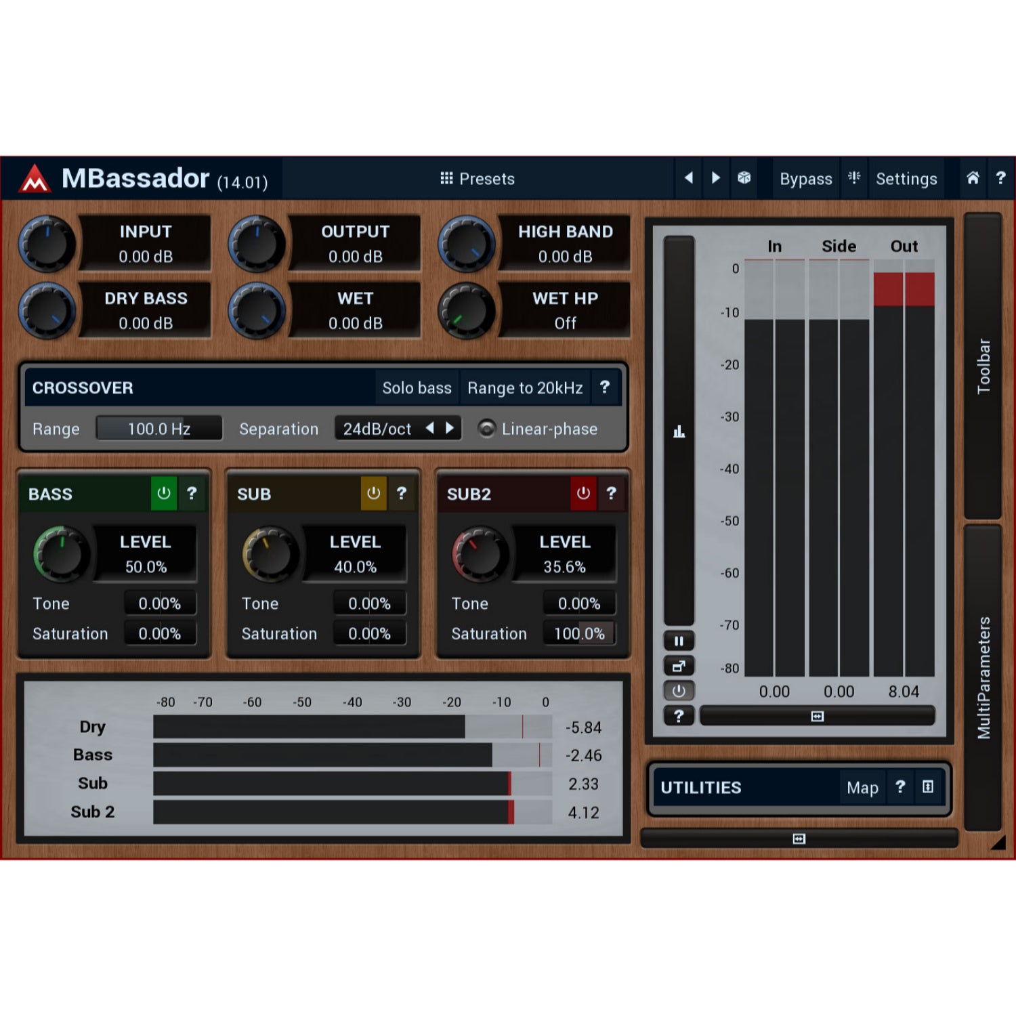
Task: Toggle the meter power icon
Action: 679,691
